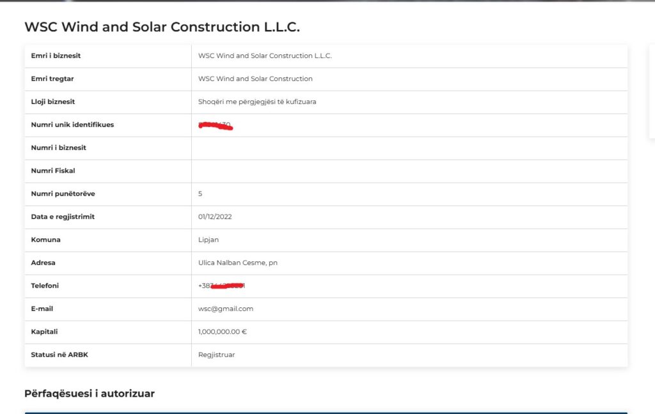The width and height of the screenshot is (655, 414).
Task: Click the municipality value 'Lipjan'
Action: click(208, 240)
